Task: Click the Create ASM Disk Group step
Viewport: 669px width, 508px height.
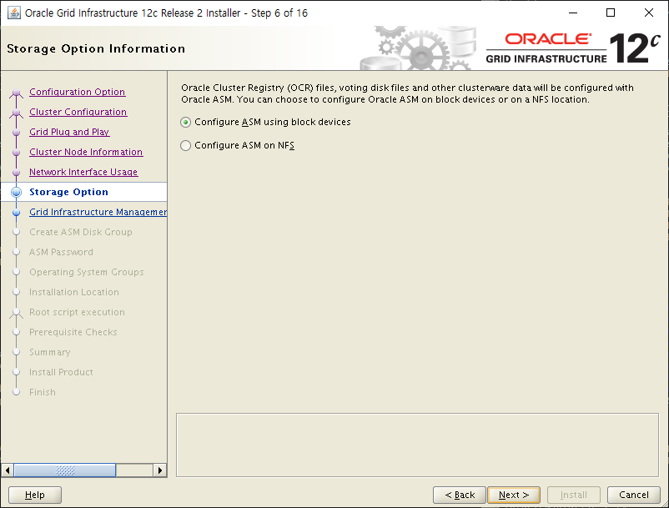Action: 81,232
